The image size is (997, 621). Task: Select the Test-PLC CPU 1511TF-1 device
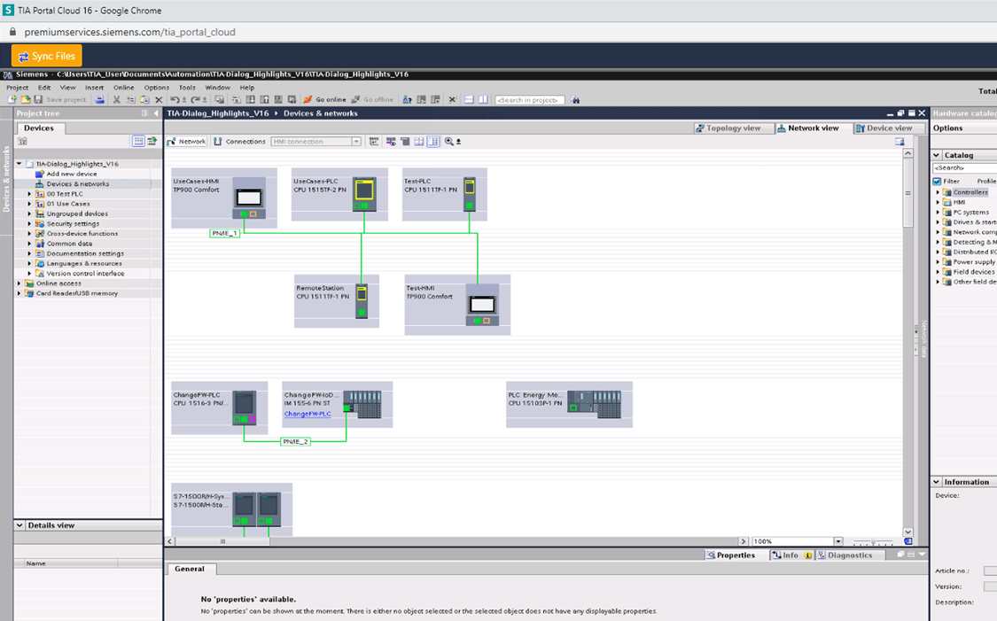[x=445, y=195]
